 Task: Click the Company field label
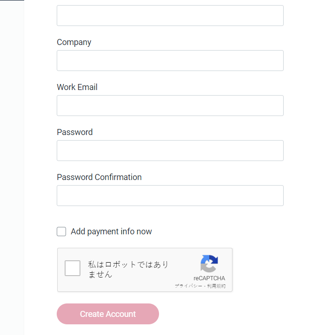pyautogui.click(x=74, y=42)
